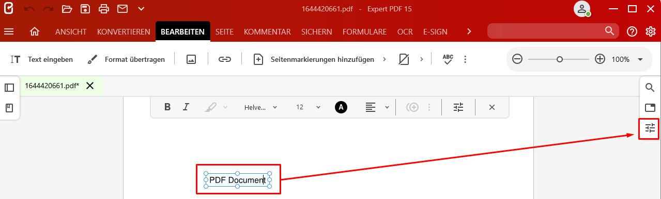Open the help question mark icon

coord(632,31)
